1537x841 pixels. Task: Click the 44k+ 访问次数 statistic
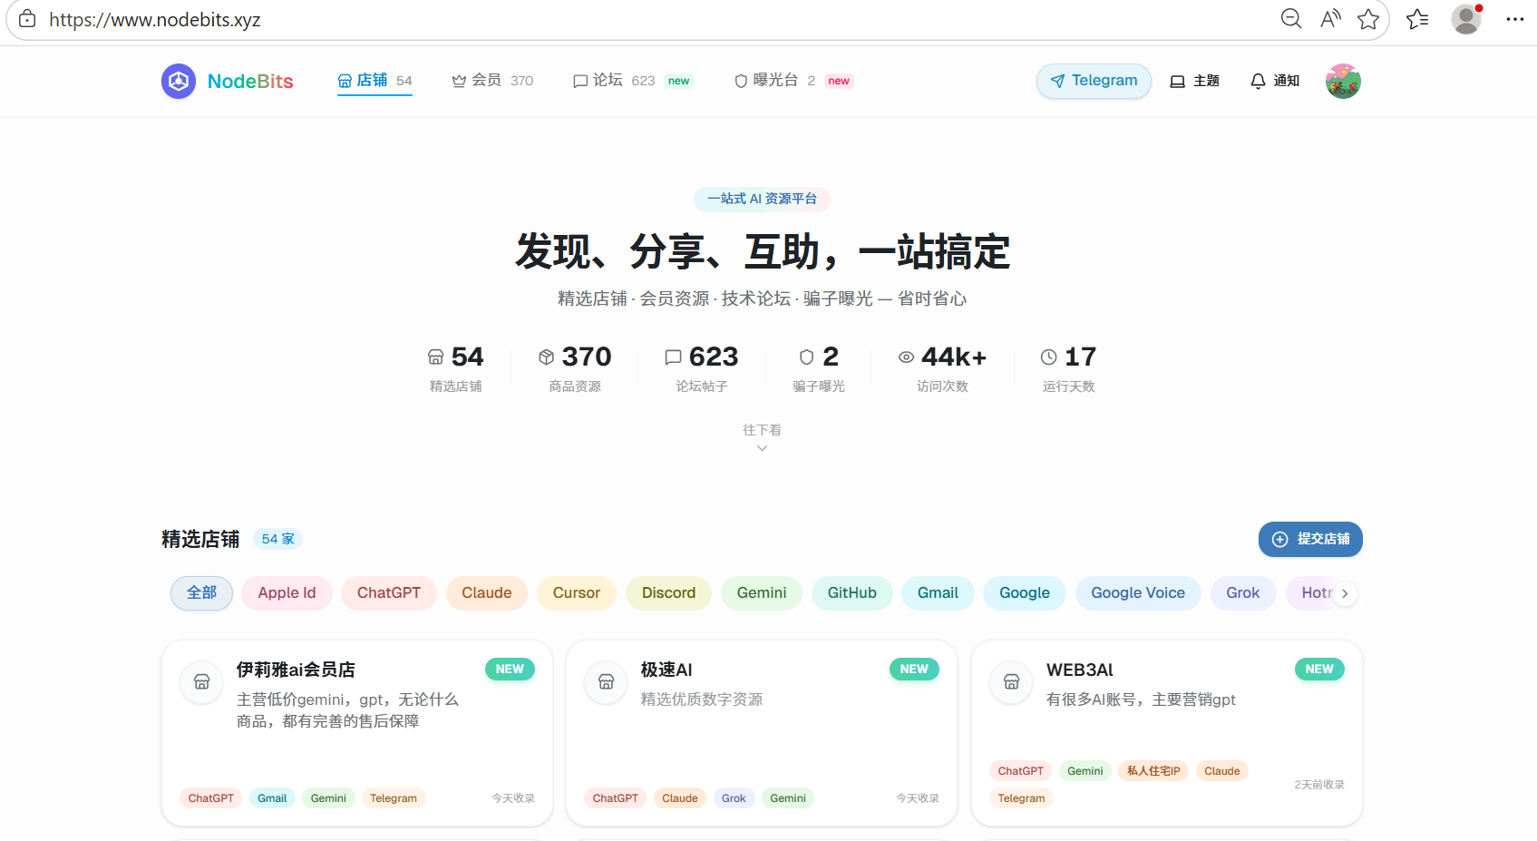coord(942,367)
